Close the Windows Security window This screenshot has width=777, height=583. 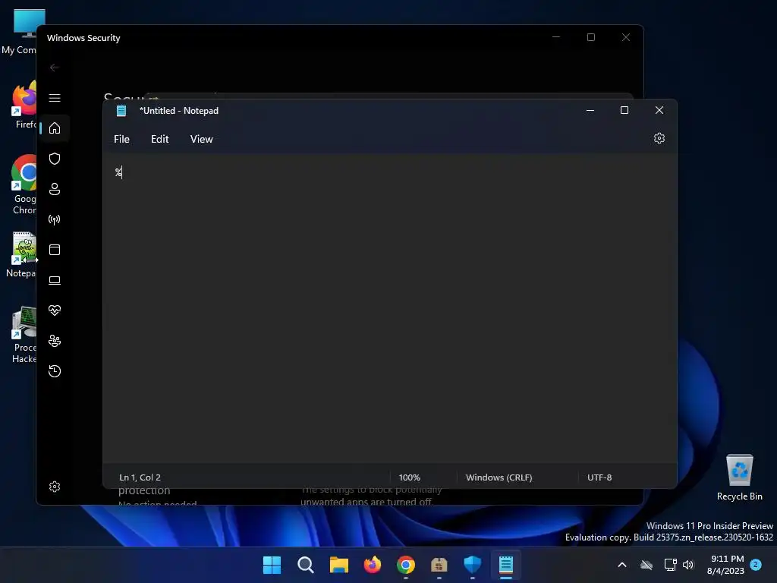[626, 37]
